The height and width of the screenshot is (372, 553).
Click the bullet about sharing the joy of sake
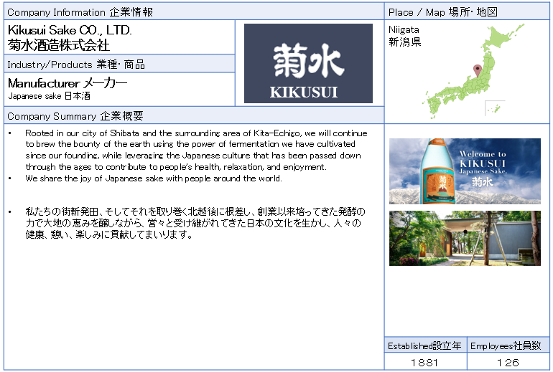pyautogui.click(x=153, y=178)
